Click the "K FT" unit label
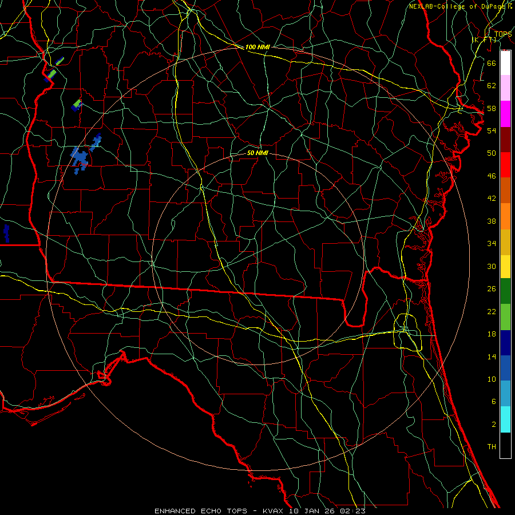The width and height of the screenshot is (515, 515). (x=485, y=40)
